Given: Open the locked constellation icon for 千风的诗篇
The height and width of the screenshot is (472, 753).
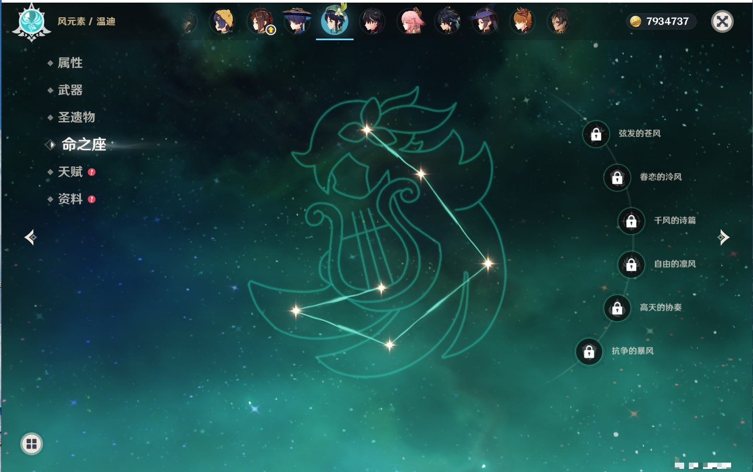Looking at the screenshot, I should (631, 221).
